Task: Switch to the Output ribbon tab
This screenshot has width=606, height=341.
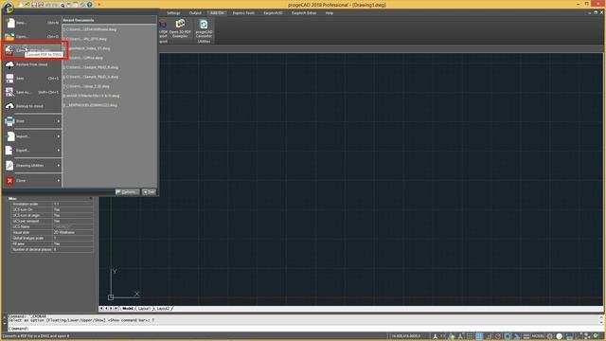Action: click(x=195, y=13)
